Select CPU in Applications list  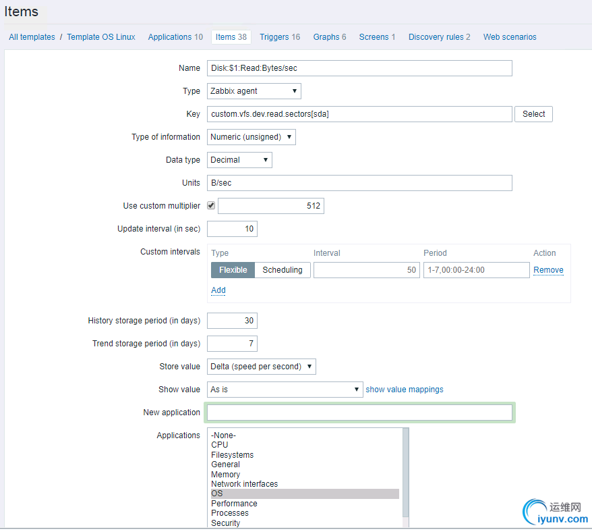coord(305,445)
